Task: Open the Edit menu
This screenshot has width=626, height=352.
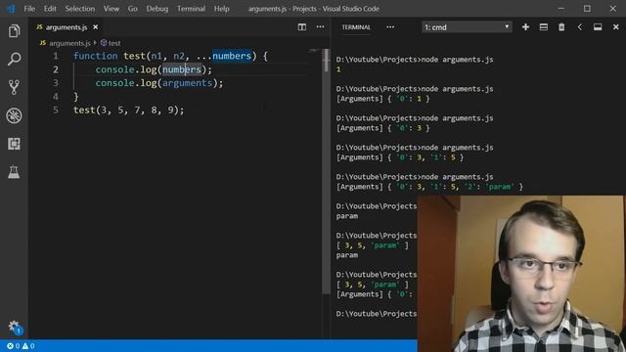Action: pos(50,9)
